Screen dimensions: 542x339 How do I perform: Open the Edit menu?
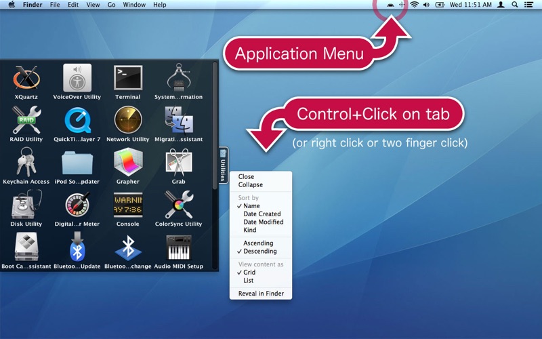click(73, 5)
